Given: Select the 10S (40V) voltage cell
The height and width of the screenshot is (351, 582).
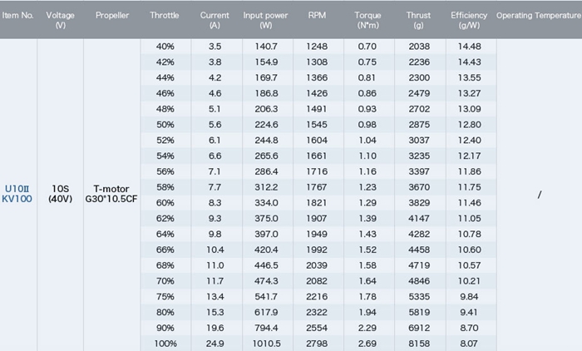Looking at the screenshot, I should click(x=60, y=194).
